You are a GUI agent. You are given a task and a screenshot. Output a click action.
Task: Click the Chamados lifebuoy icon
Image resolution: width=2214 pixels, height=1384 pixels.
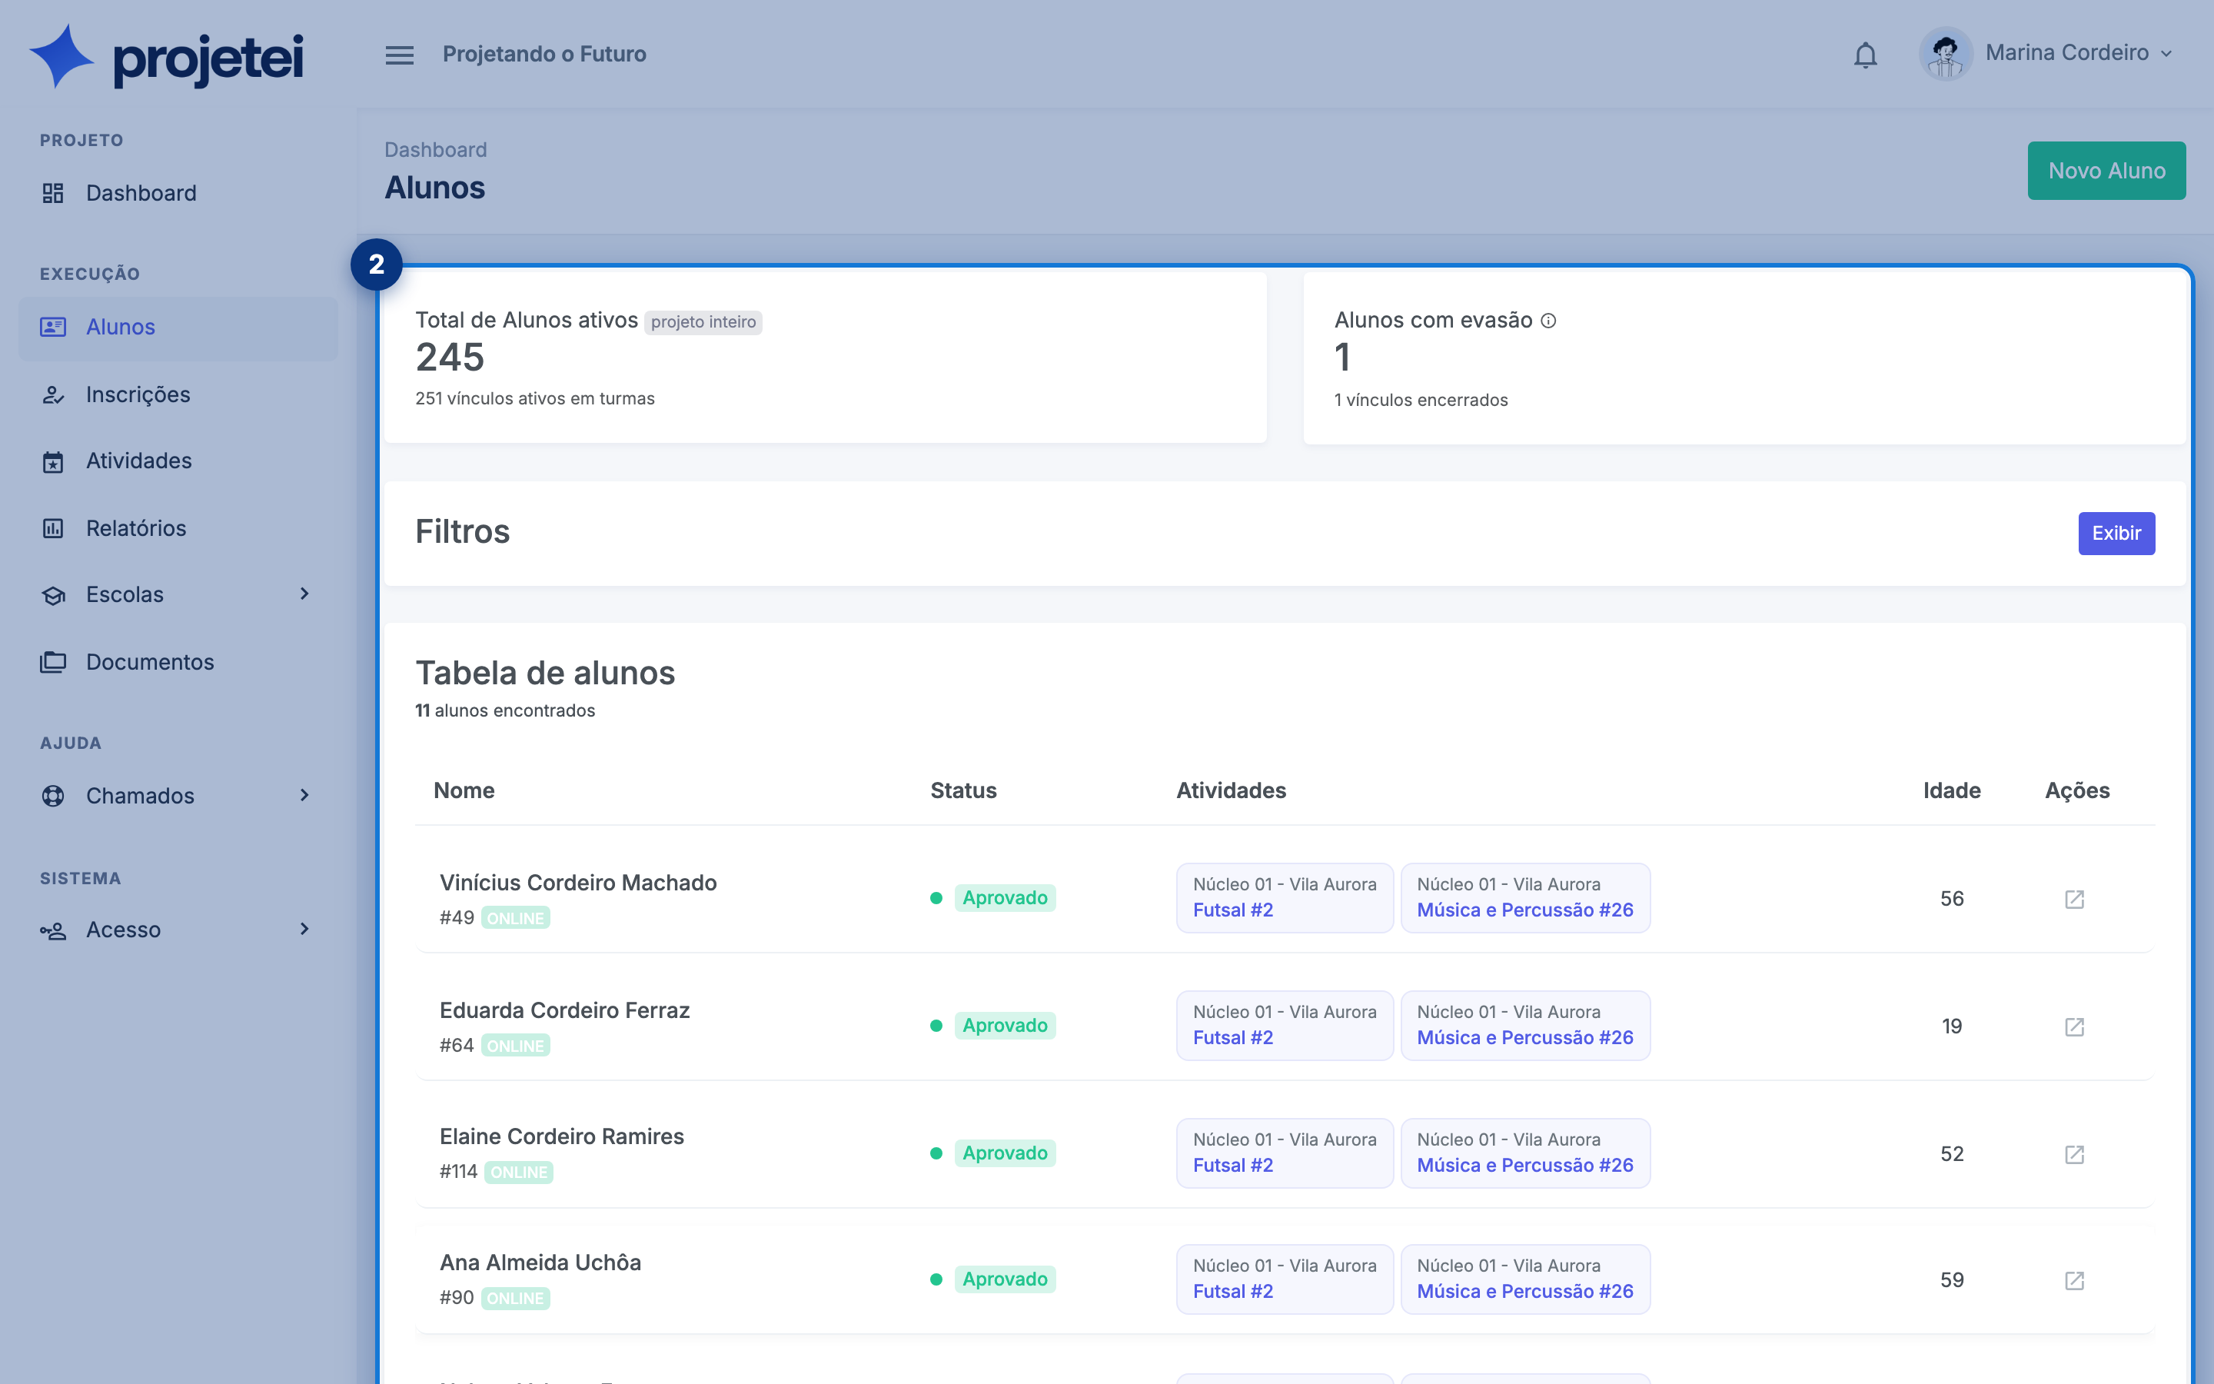(53, 796)
